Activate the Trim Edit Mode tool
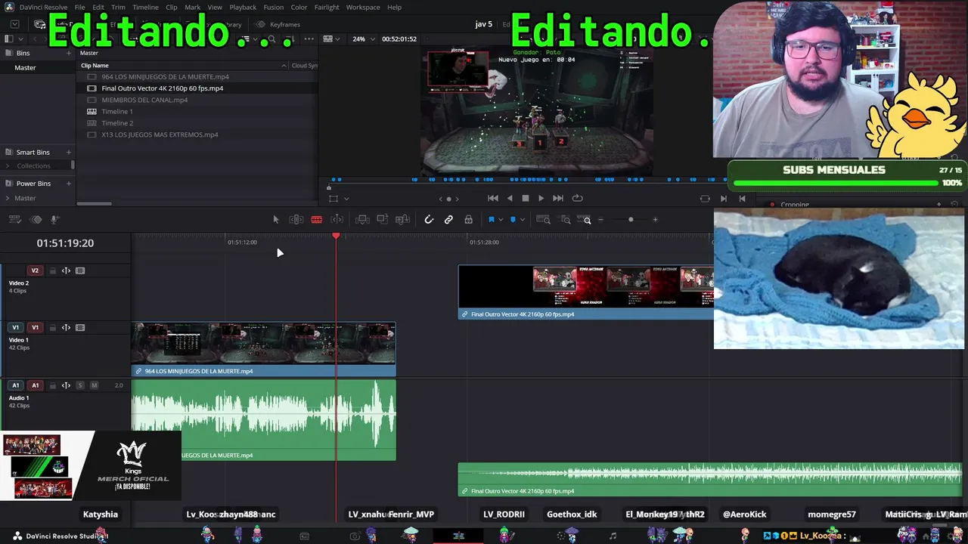 pos(296,220)
